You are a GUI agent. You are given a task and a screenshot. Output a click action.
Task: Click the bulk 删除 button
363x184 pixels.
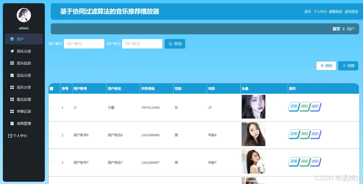[x=326, y=66]
